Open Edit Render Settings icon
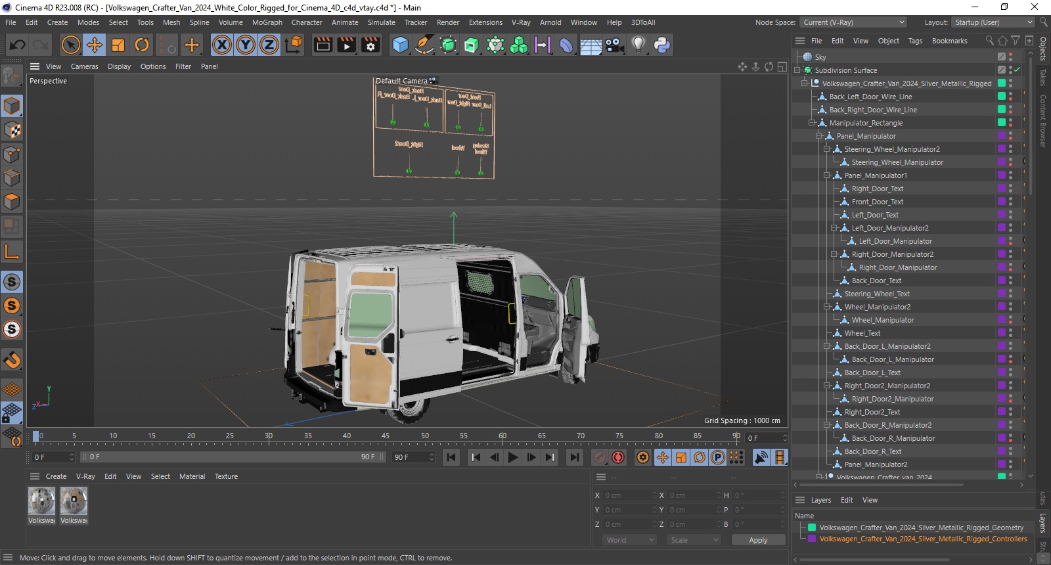 (x=370, y=45)
